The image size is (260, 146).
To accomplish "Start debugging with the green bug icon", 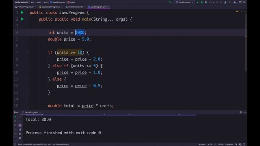I will click(202, 2).
